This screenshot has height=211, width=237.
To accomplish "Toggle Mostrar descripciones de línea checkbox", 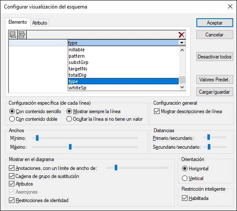I will [188, 111].
